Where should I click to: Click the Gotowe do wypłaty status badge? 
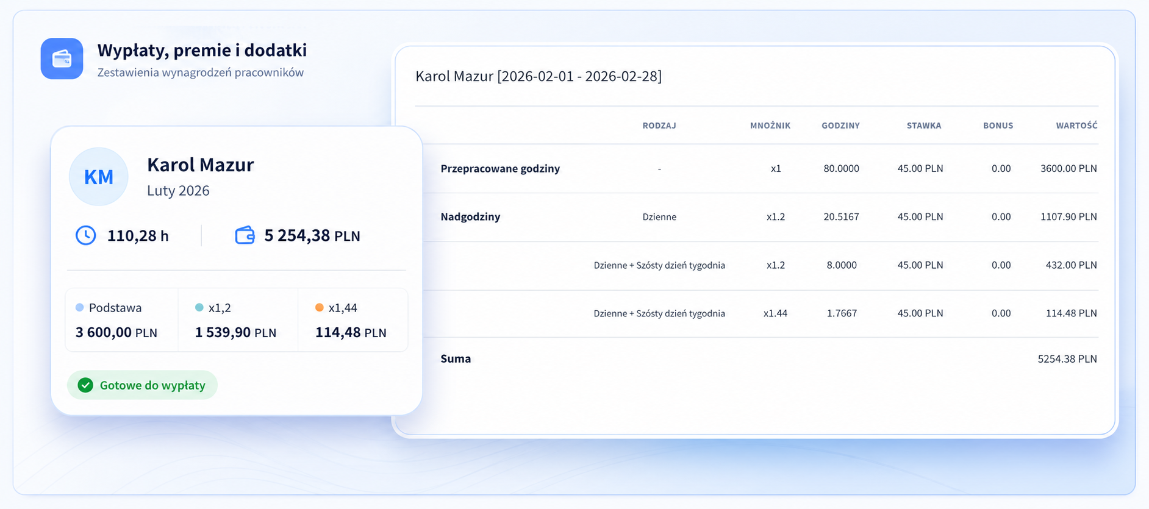tap(142, 385)
